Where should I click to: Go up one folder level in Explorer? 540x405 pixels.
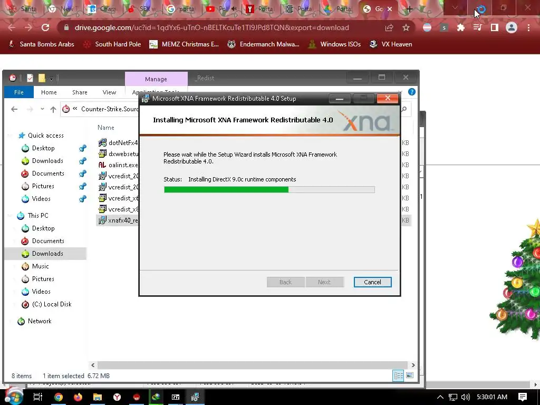pyautogui.click(x=53, y=109)
